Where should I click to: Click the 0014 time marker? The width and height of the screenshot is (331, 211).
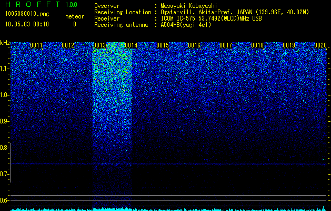[131, 45]
